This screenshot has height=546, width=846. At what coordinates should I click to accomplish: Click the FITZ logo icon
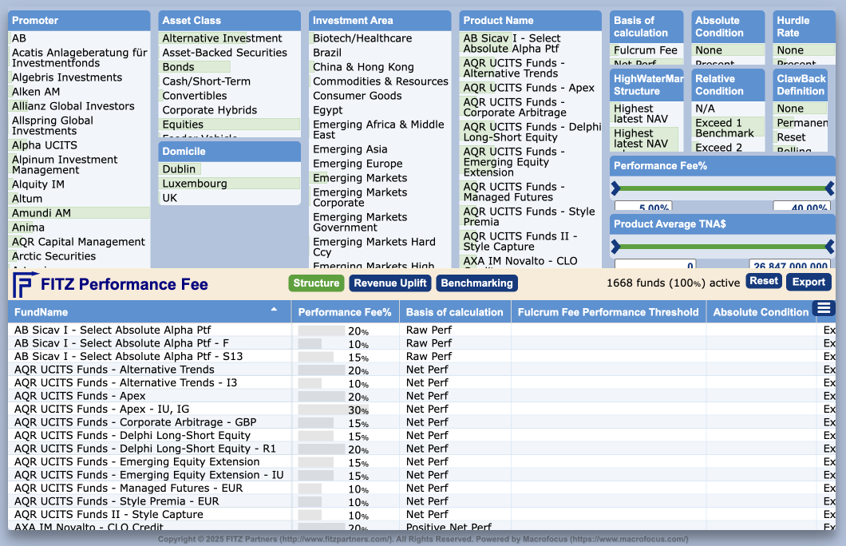pyautogui.click(x=25, y=284)
